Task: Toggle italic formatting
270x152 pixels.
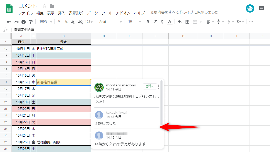Action: [x=155, y=22]
